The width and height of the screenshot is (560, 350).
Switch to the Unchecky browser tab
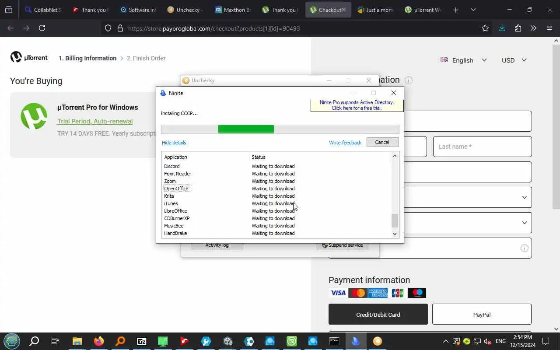185,10
